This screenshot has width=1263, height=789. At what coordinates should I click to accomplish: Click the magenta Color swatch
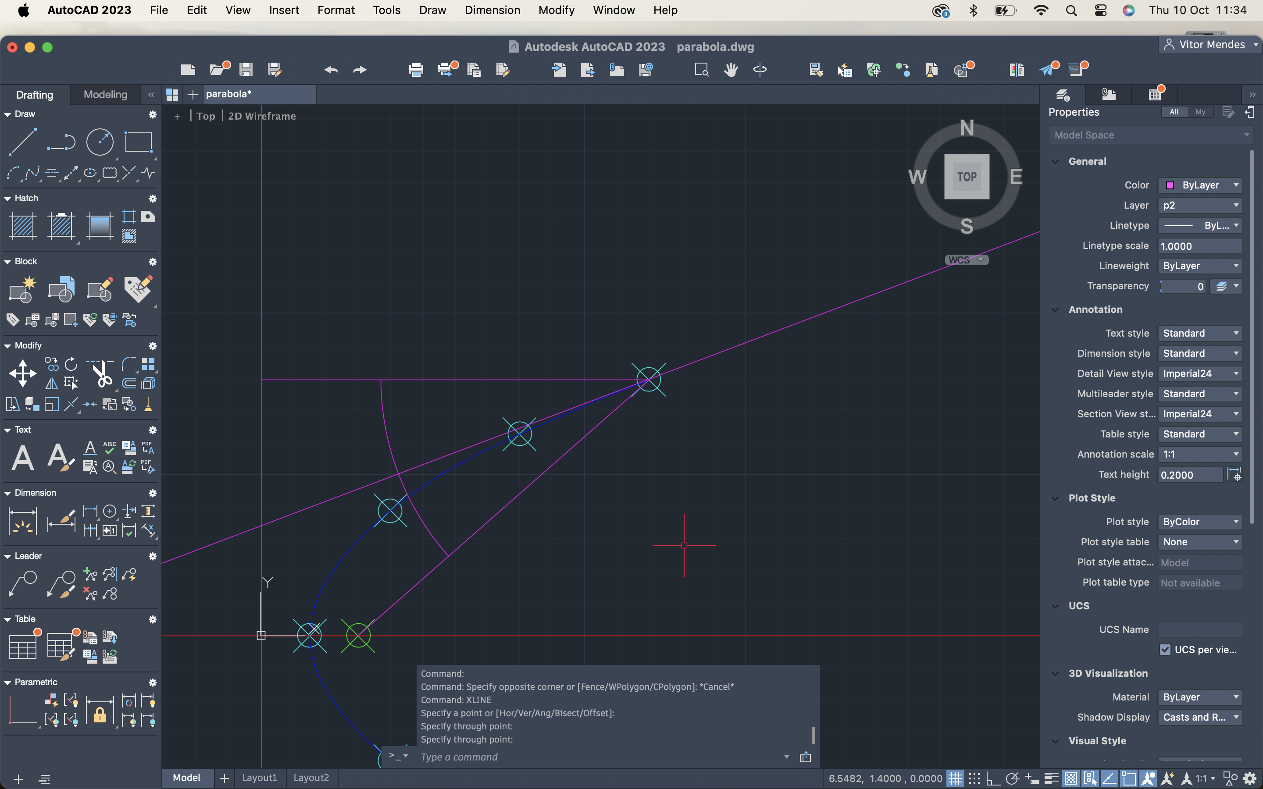(1170, 185)
